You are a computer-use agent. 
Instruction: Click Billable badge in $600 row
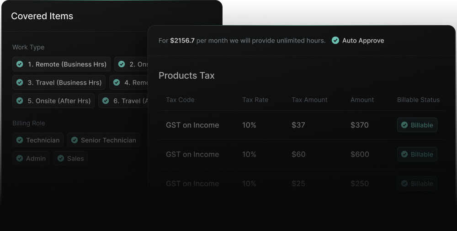point(417,155)
